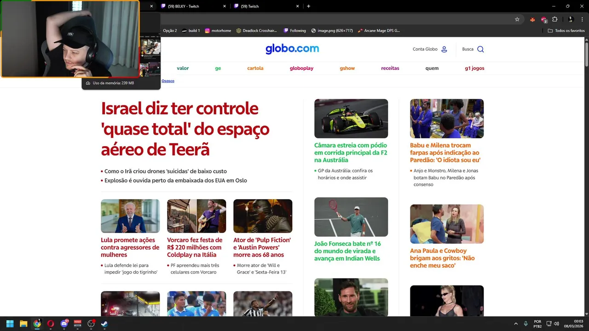Open the Oslo embassy explosion link
Viewport: 589px width, 331px height.
(176, 180)
